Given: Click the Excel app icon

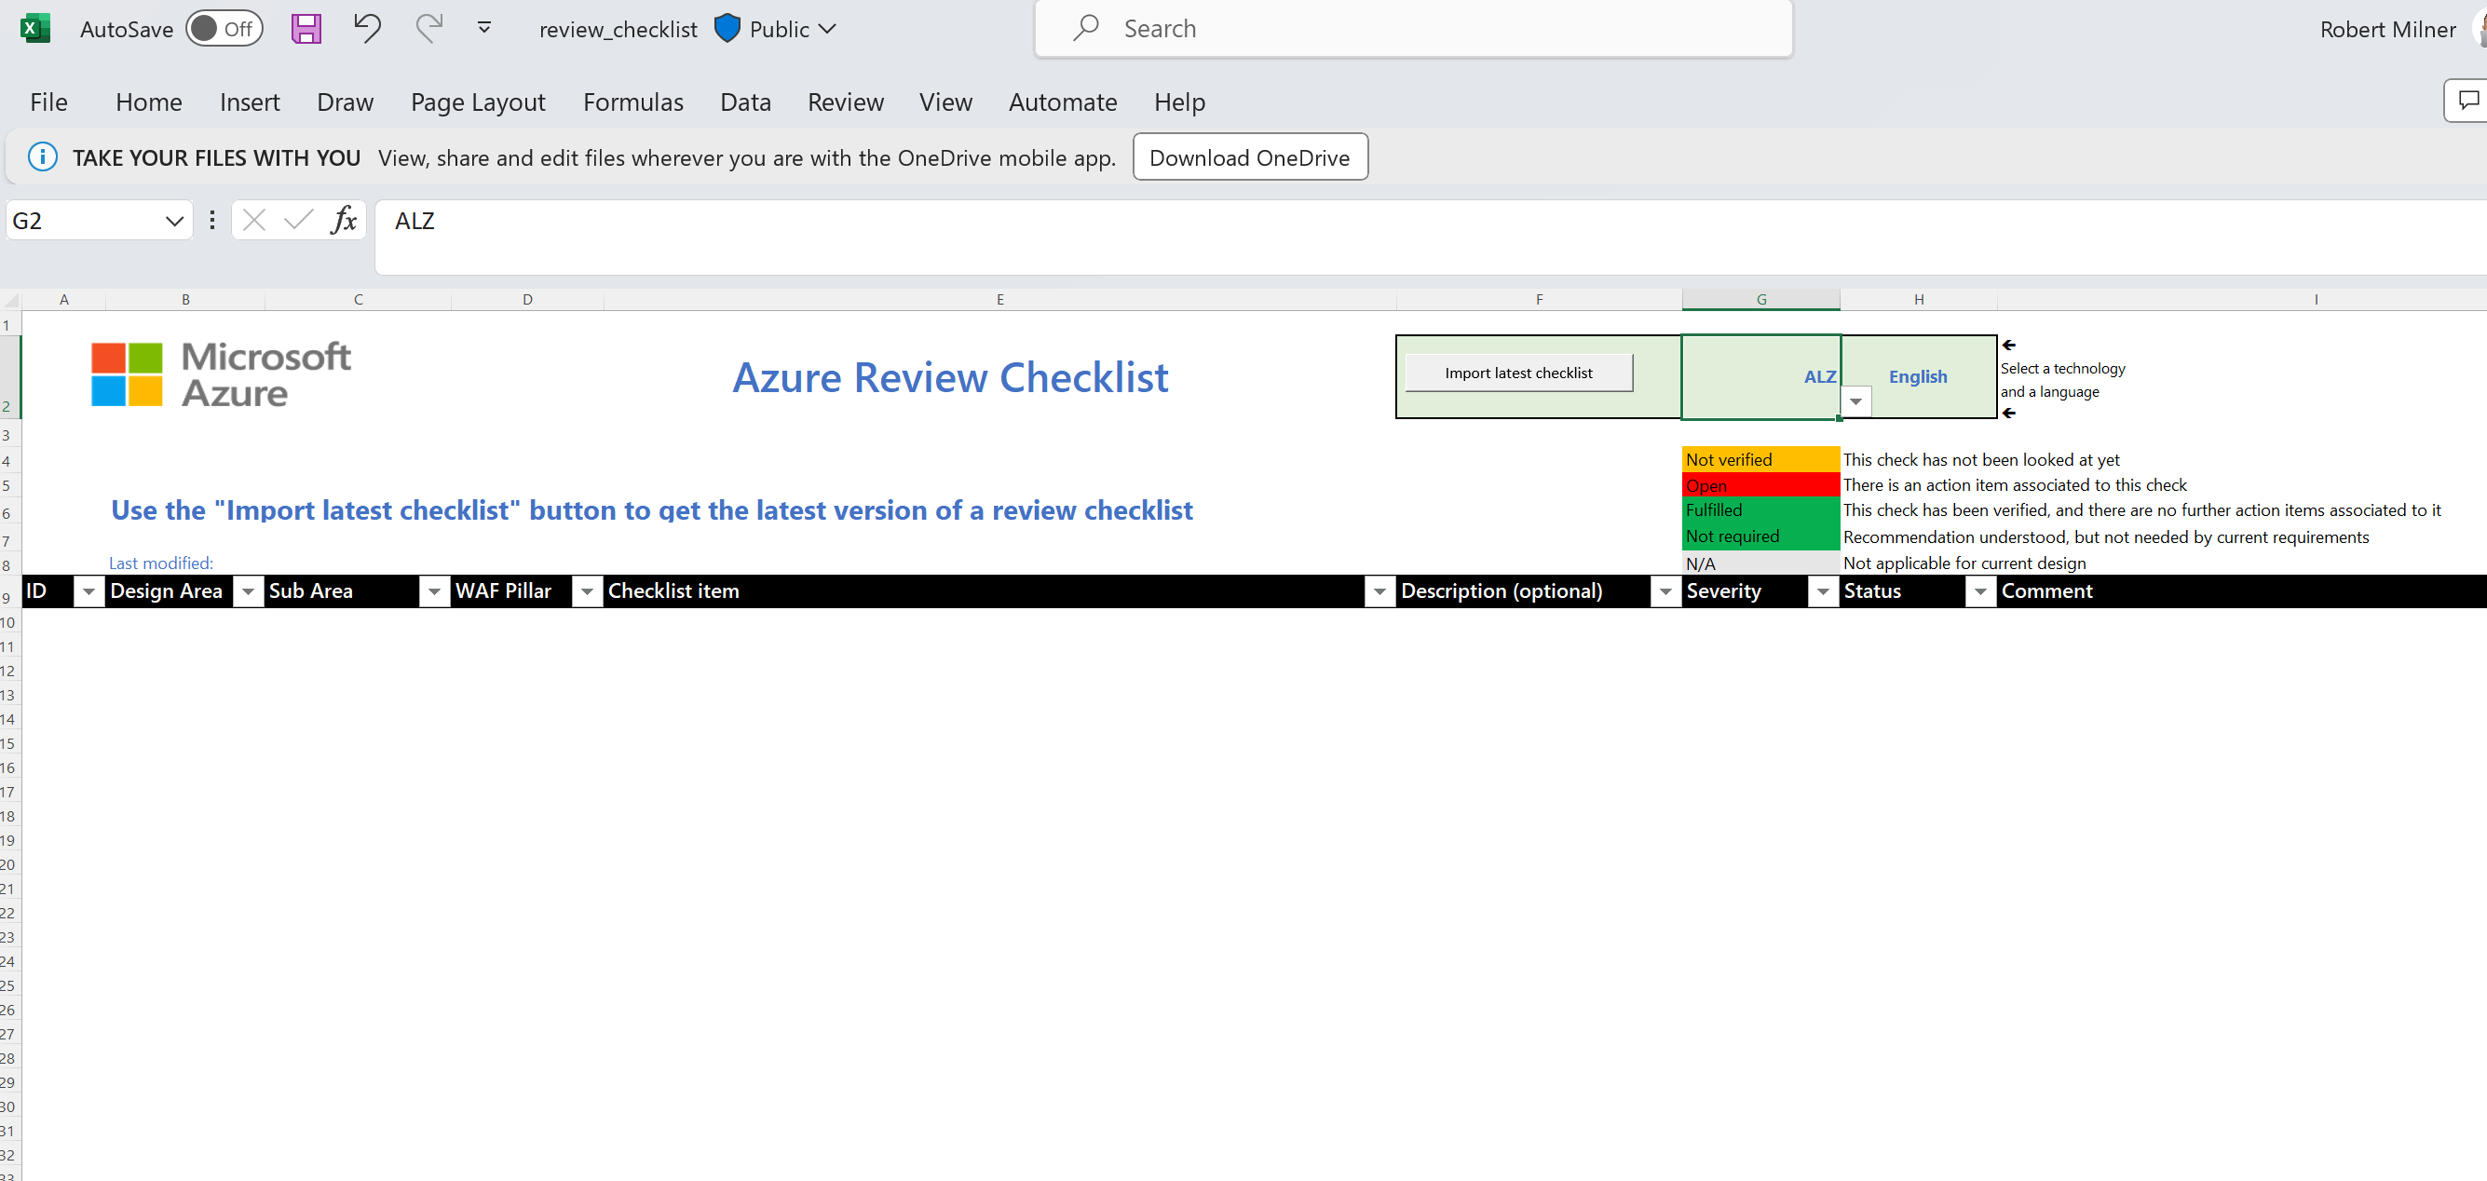Looking at the screenshot, I should pos(34,29).
